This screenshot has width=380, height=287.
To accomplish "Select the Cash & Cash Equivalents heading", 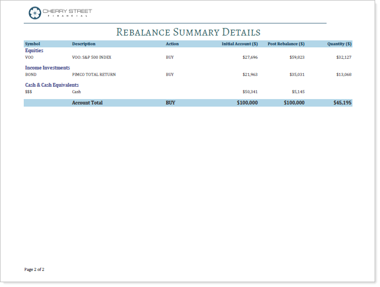I will point(52,85).
